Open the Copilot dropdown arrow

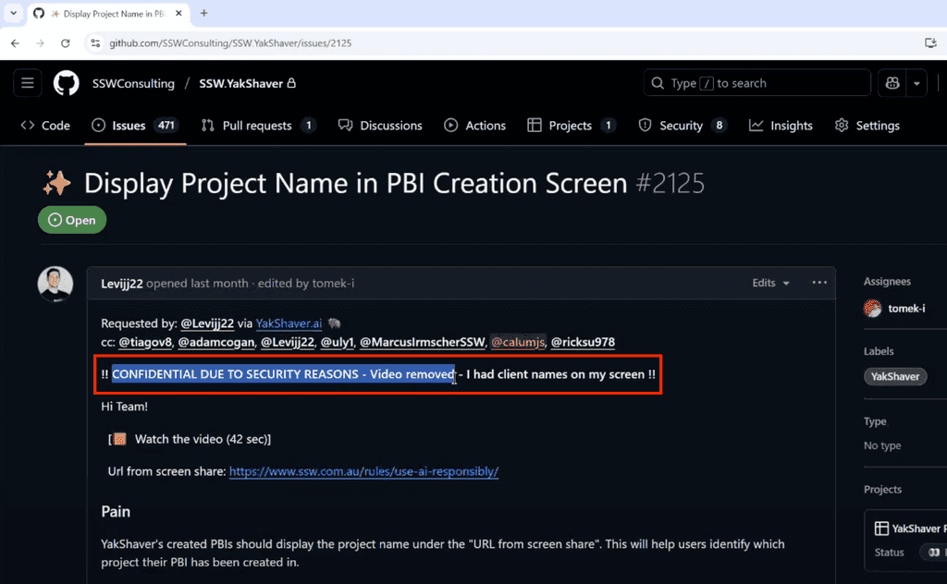tap(916, 82)
